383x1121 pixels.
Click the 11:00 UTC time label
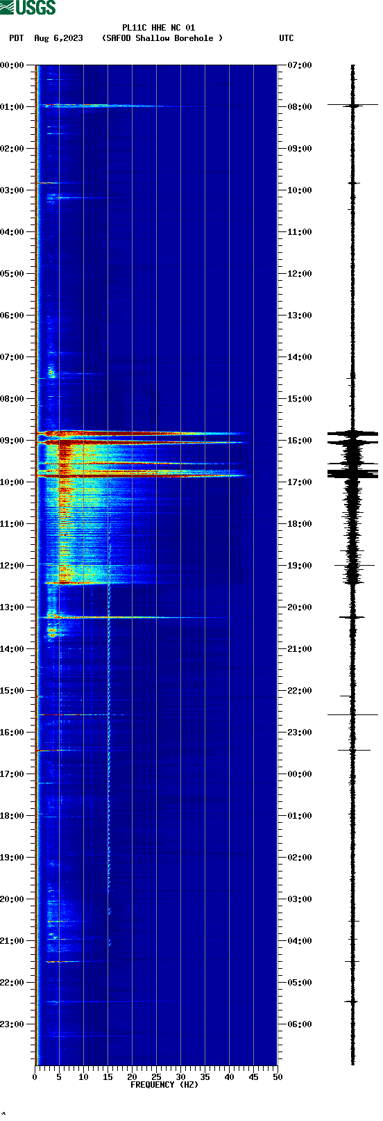click(300, 232)
